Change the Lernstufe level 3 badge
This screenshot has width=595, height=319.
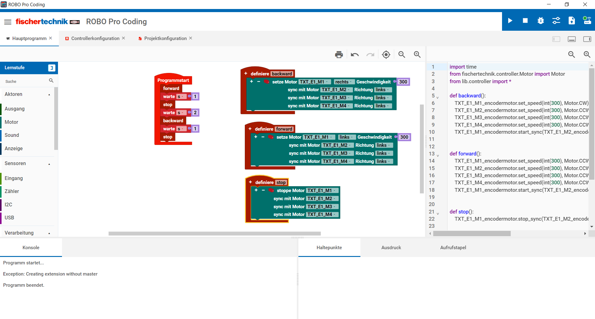click(x=52, y=68)
